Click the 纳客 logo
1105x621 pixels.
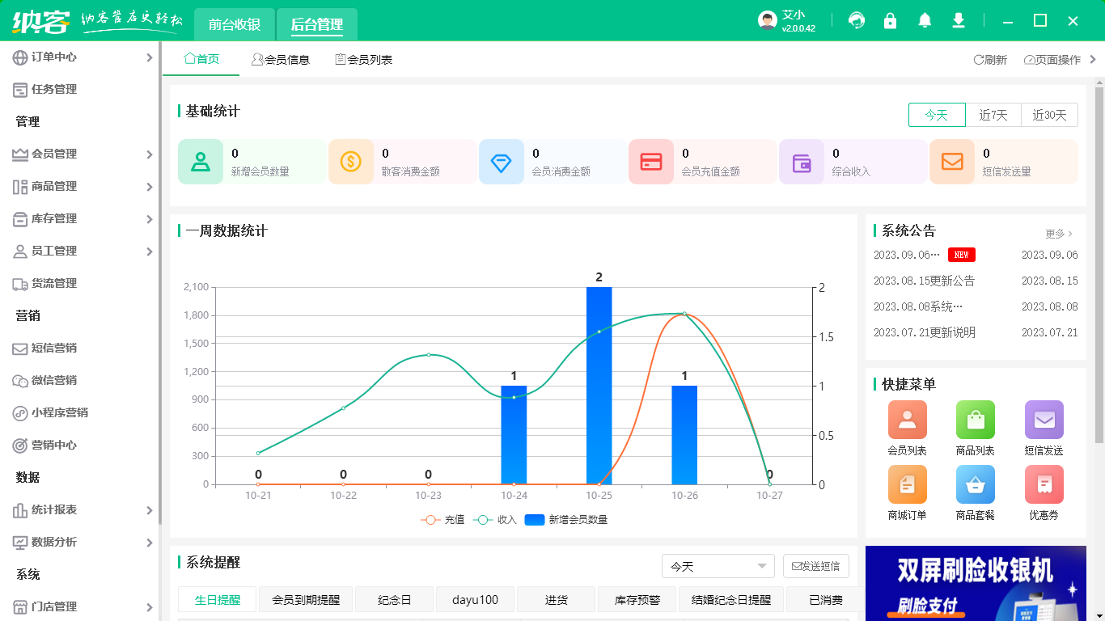pos(41,21)
